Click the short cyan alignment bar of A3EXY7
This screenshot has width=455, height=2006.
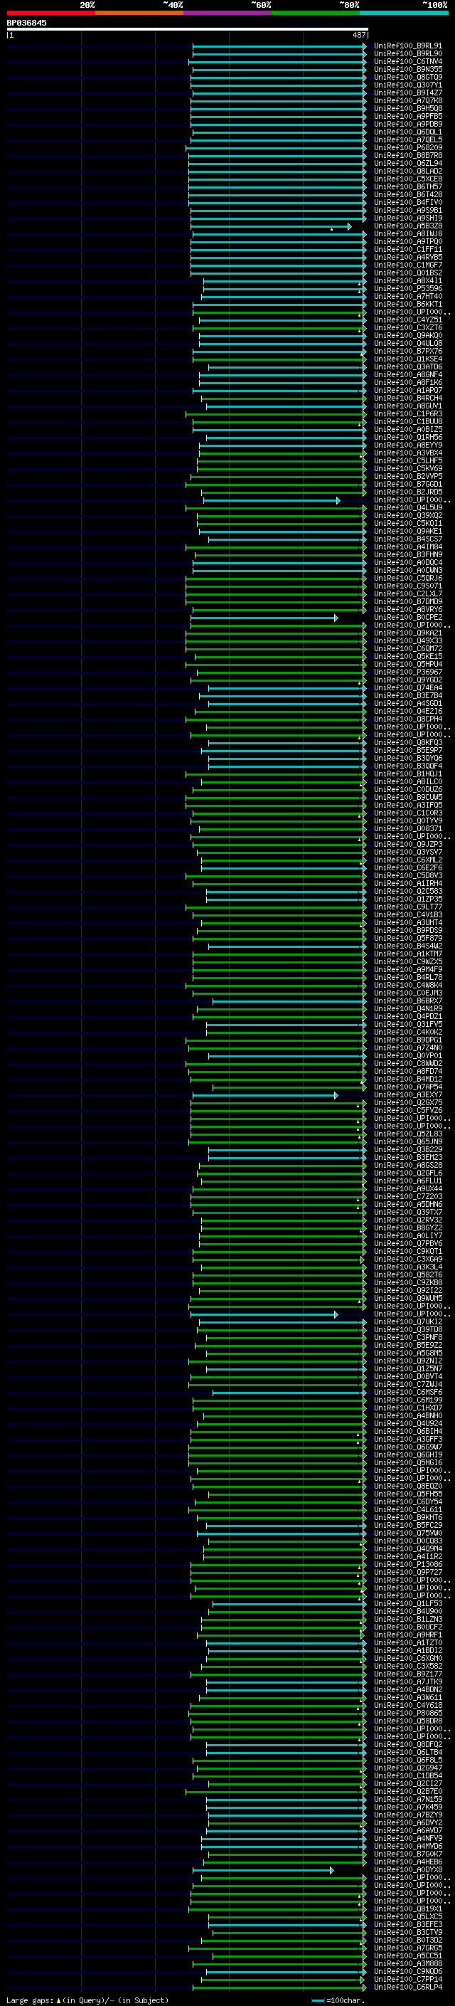coord(265,1095)
